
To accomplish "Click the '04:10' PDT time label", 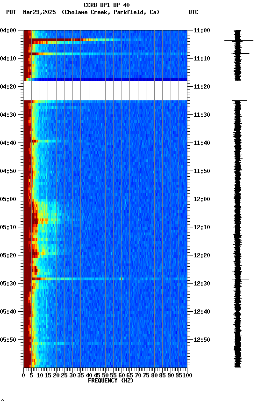I will pyautogui.click(x=8, y=59).
